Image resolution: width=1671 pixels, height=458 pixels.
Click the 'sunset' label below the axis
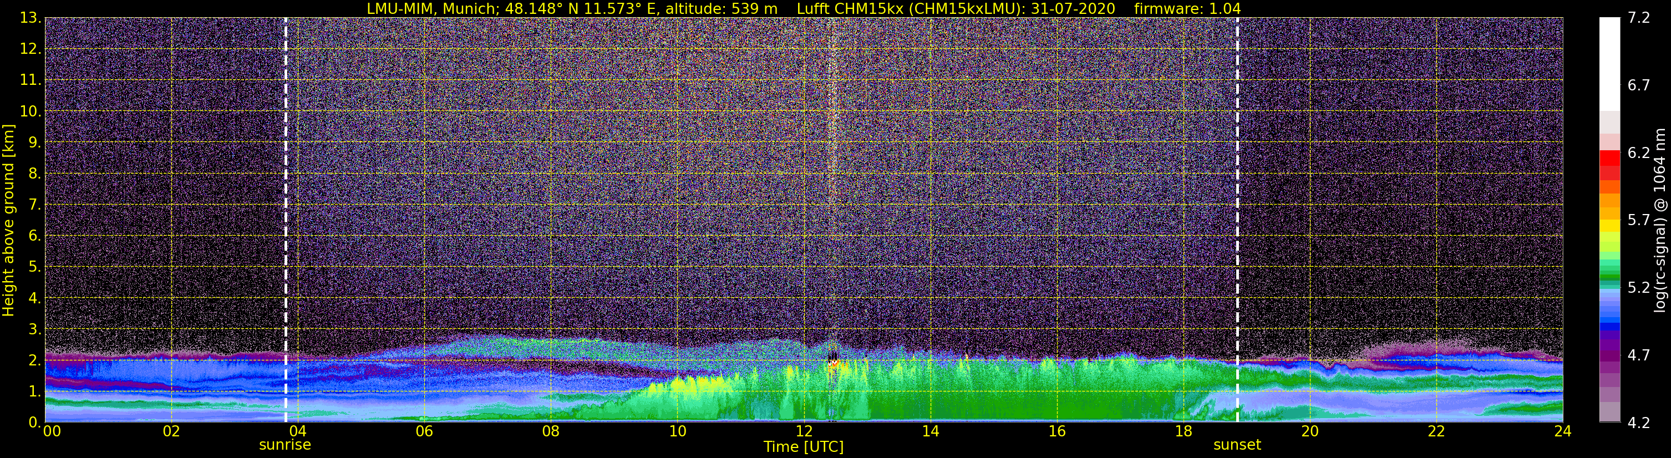coord(1237,445)
